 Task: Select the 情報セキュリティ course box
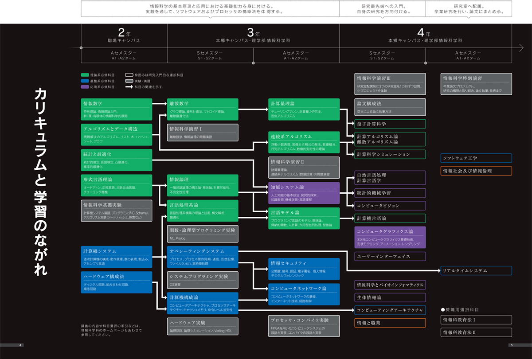(x=304, y=269)
